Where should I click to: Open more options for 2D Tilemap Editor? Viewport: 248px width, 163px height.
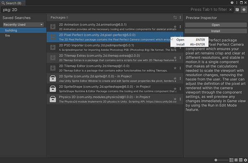coord(180,68)
